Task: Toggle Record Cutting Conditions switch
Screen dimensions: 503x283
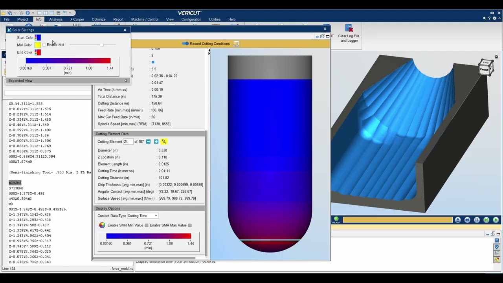Action: point(185,44)
